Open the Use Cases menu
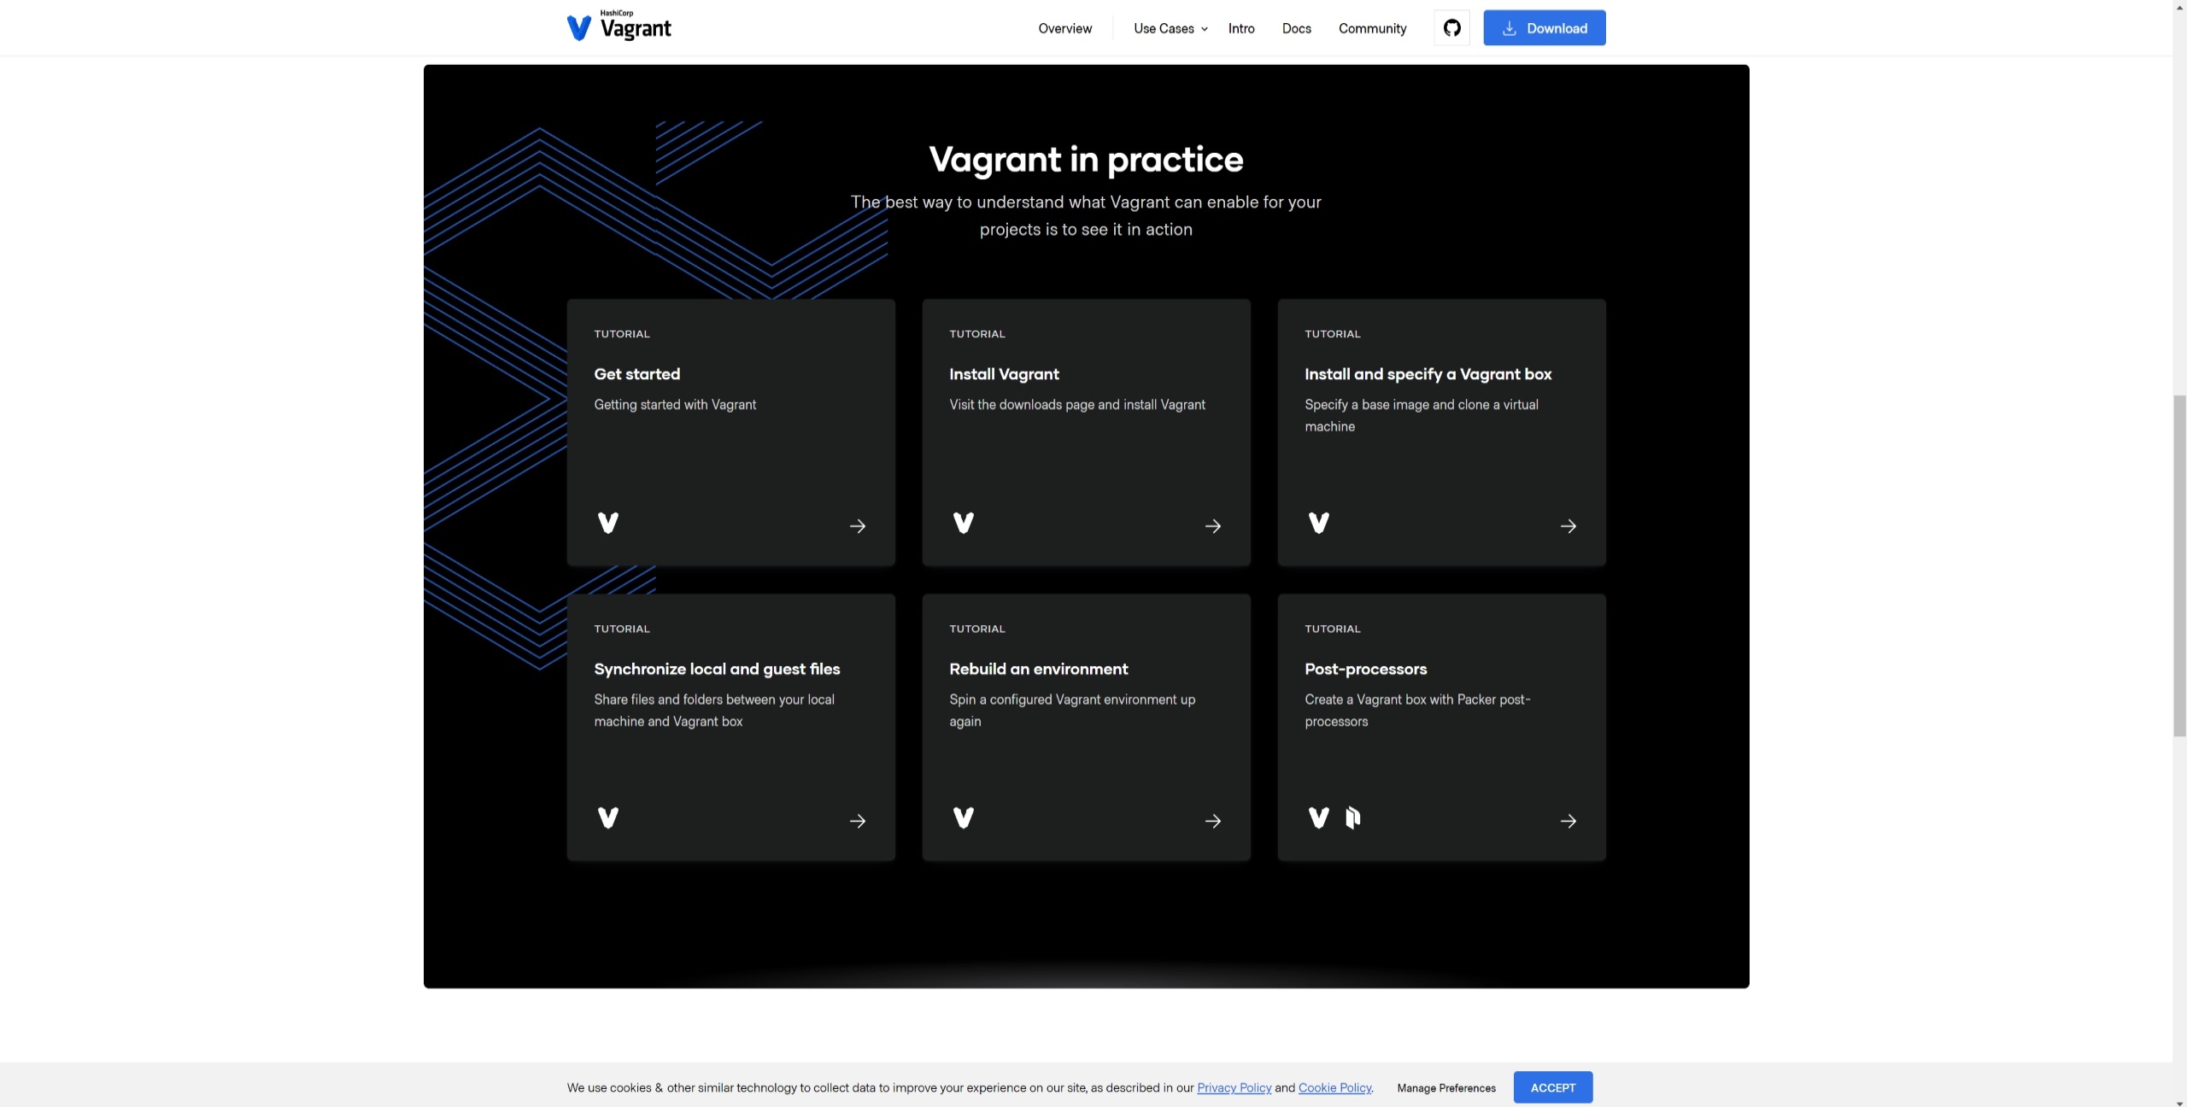 [x=1170, y=28]
